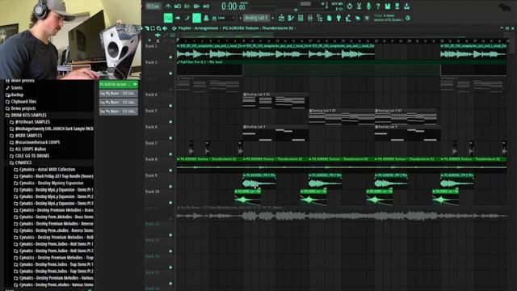Viewport: 517px width, 291px height.
Task: Open the Playlist view toolbar icon
Action: point(281,18)
